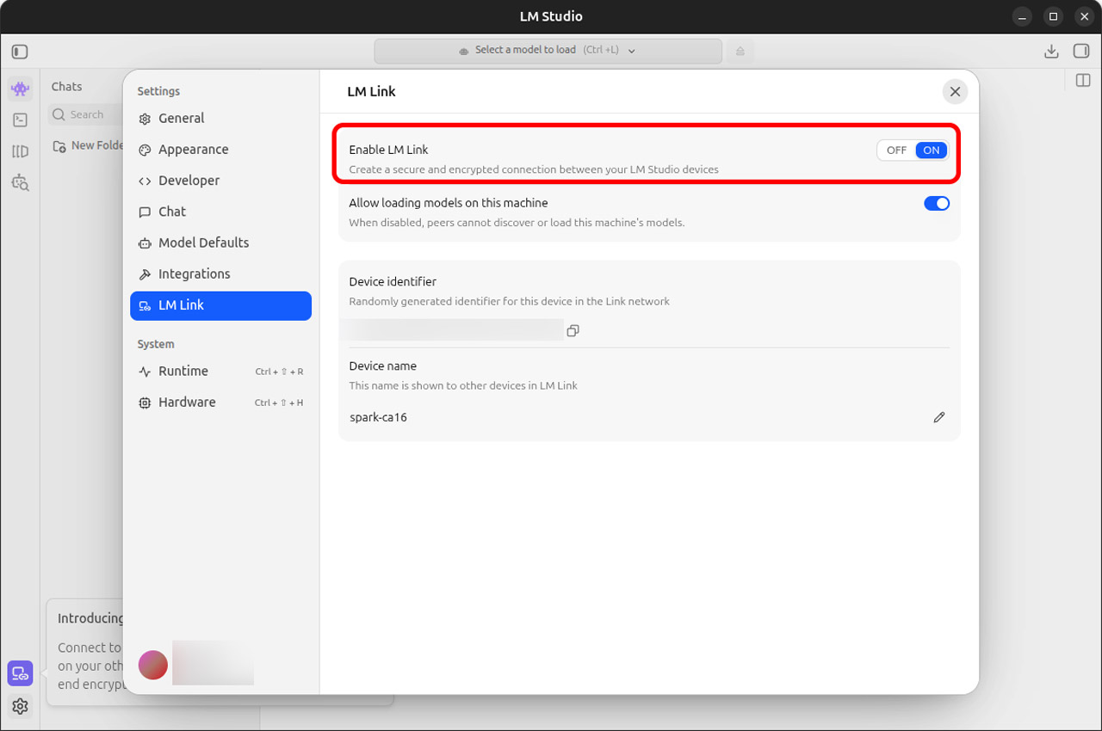Open Model Defaults settings

click(x=220, y=243)
